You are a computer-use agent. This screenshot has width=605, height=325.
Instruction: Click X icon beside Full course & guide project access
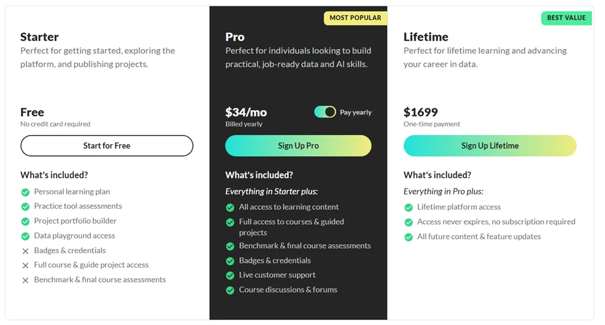click(25, 265)
